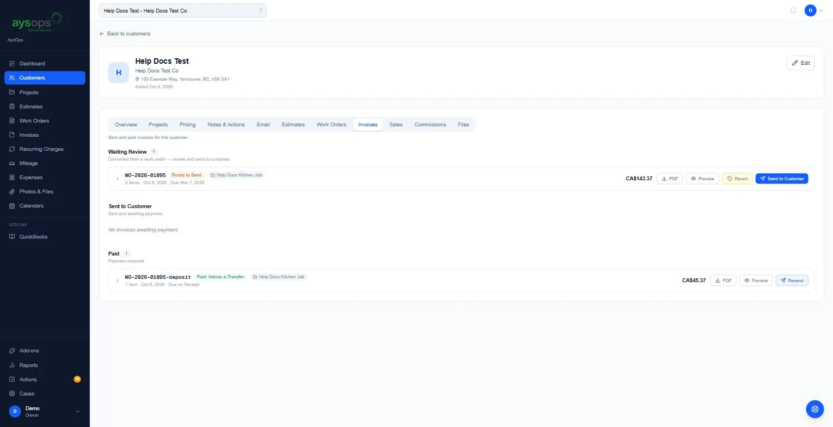Click the Ready to Send status badge
The image size is (833, 427).
click(186, 175)
